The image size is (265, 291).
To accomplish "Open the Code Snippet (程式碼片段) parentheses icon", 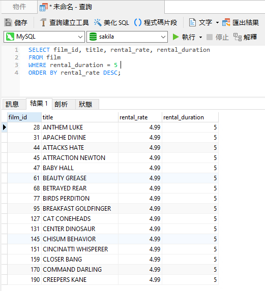I will [x=138, y=23].
